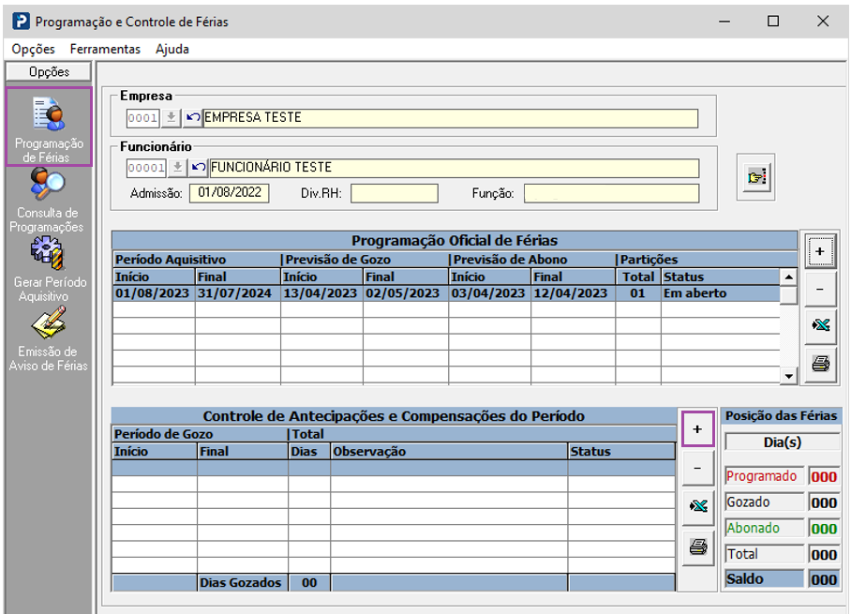851x614 pixels.
Task: Open the Opções menu
Action: [x=33, y=49]
